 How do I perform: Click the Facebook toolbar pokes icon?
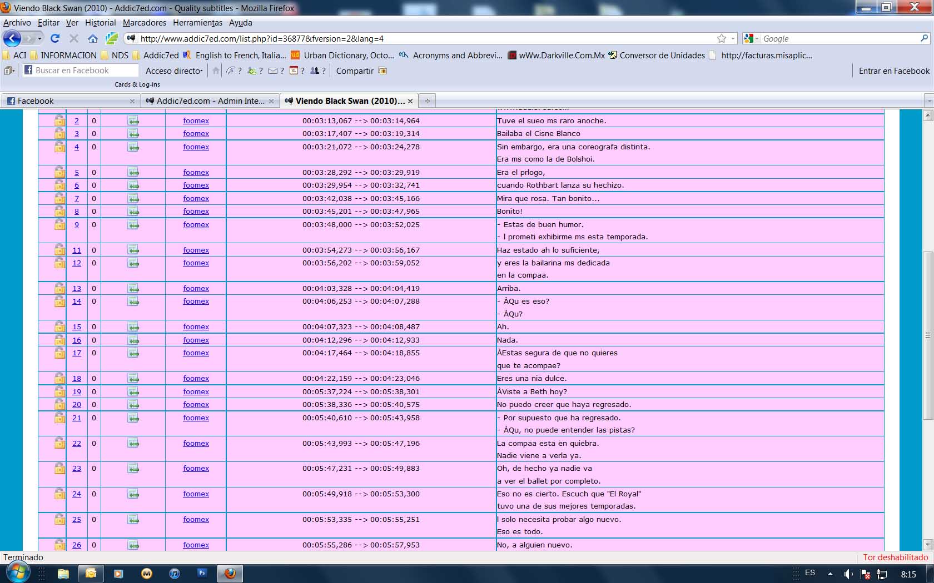coord(230,71)
